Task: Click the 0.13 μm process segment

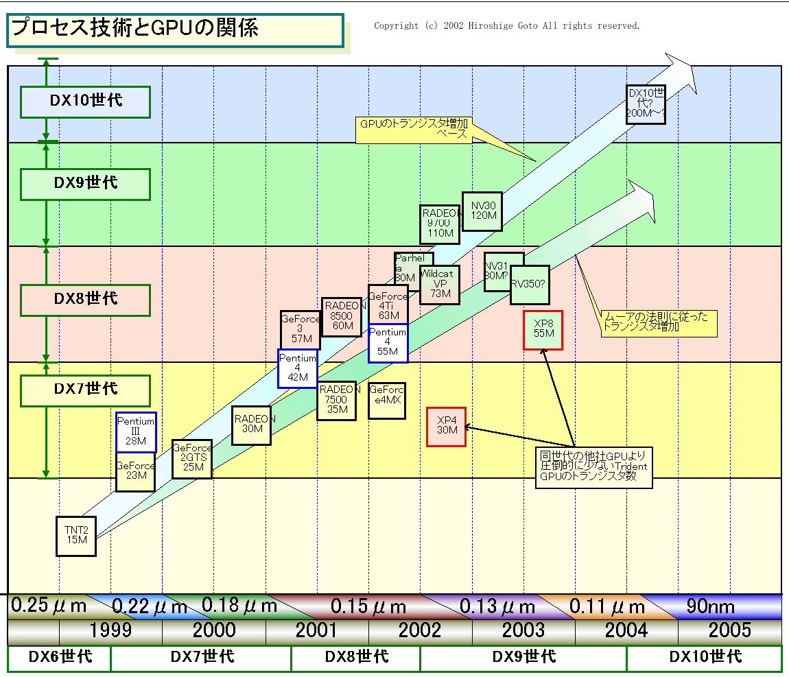Action: click(x=497, y=606)
